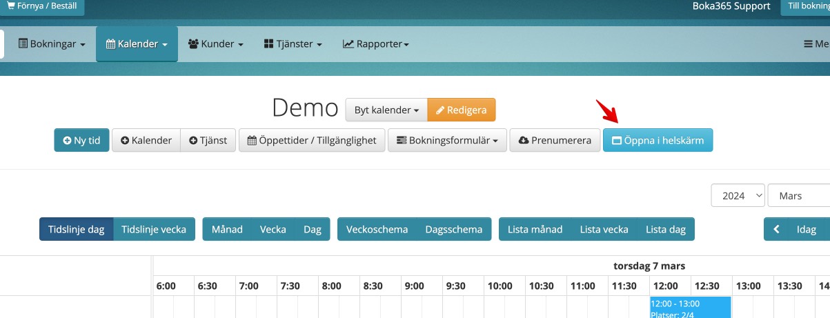Open the Rapporter chart menu

(x=376, y=43)
